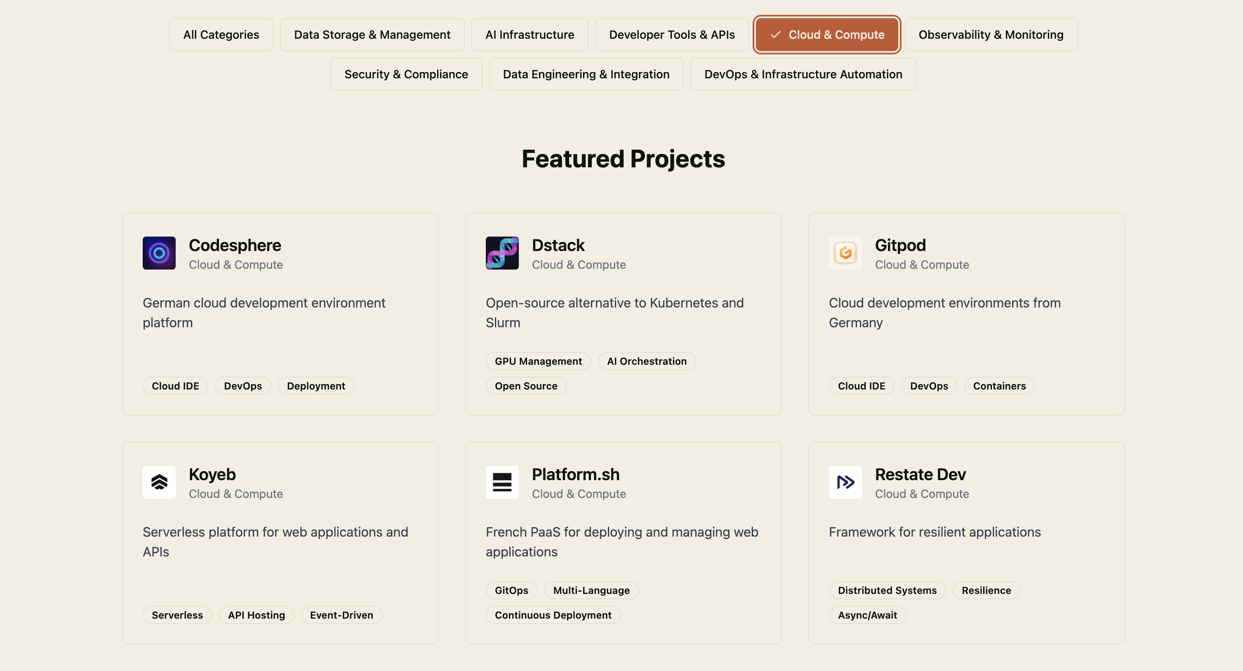This screenshot has height=671, width=1243.
Task: Click the Event-Driven tag
Action: 341,615
